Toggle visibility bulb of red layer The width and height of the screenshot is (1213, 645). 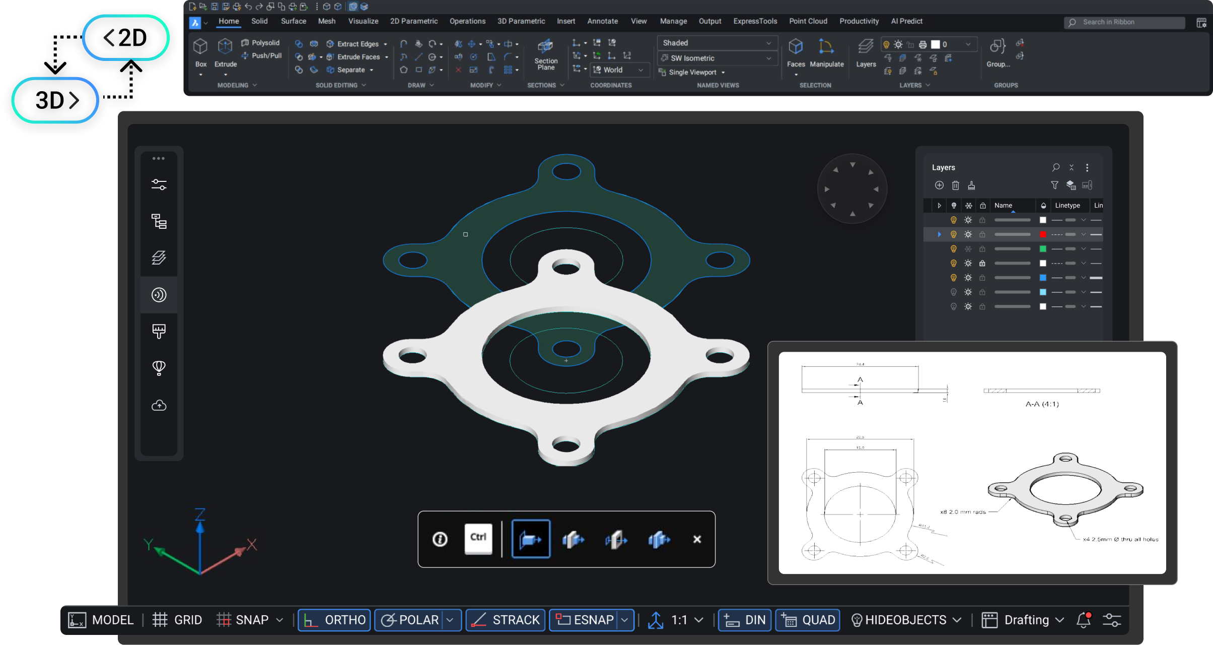tap(953, 234)
